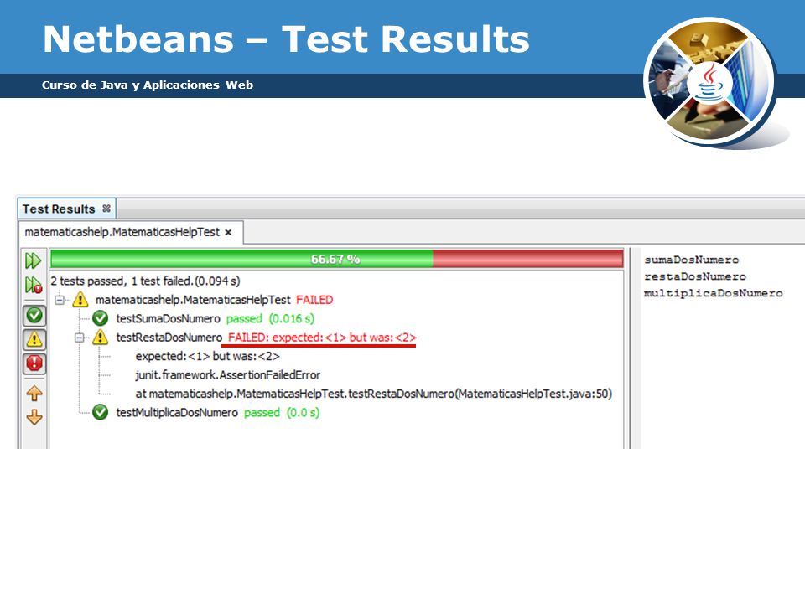
Task: Collapse the matematicashelp.MatematicasHelpTest tree node
Action: (x=60, y=300)
